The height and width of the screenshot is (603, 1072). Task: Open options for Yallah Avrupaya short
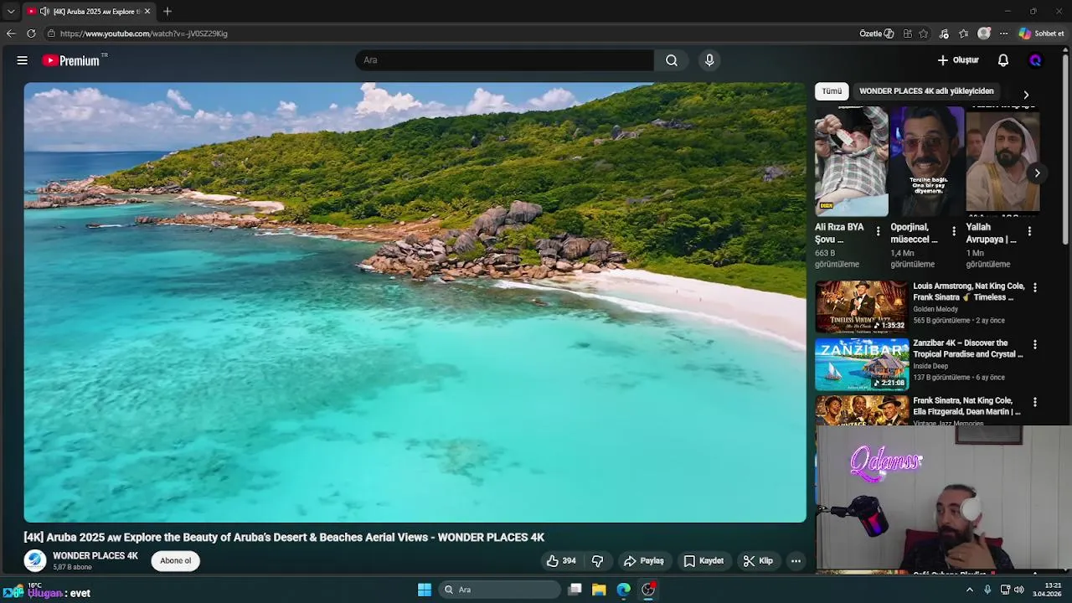(x=1029, y=231)
